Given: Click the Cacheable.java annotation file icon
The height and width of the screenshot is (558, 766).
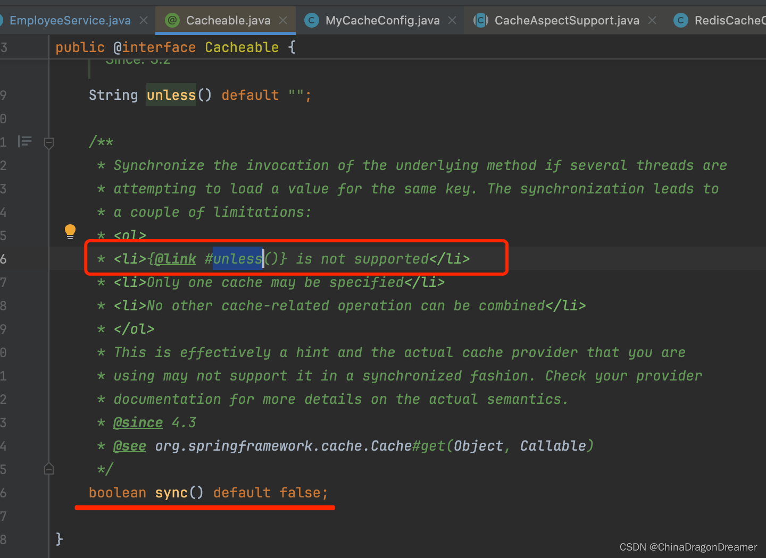Looking at the screenshot, I should click(x=172, y=21).
